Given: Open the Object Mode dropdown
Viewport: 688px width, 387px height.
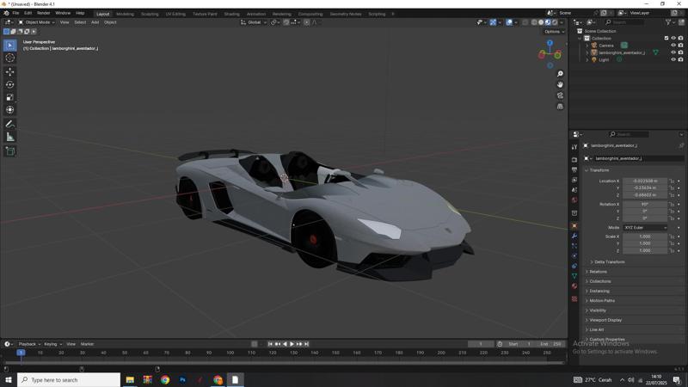Looking at the screenshot, I should 37,22.
